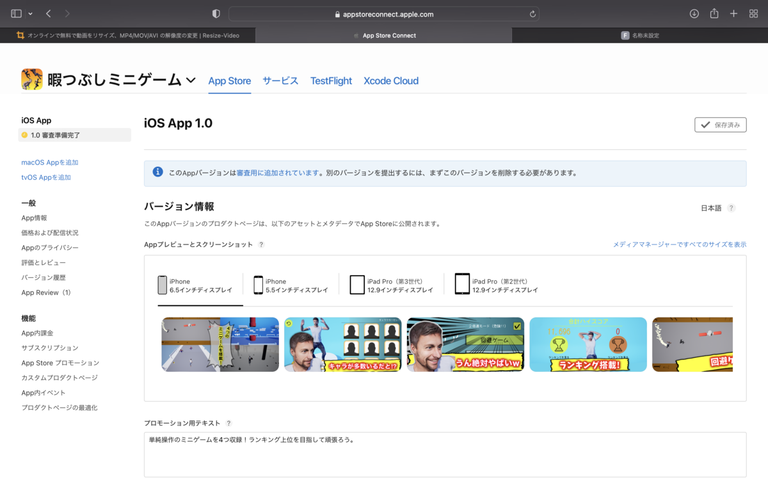Image resolution: width=768 pixels, height=480 pixels.
Task: Add a new tab with the plus icon
Action: tap(734, 13)
